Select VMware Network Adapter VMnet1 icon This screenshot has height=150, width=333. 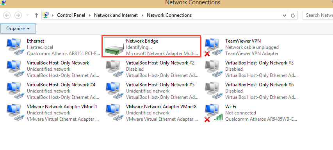[x=14, y=113]
